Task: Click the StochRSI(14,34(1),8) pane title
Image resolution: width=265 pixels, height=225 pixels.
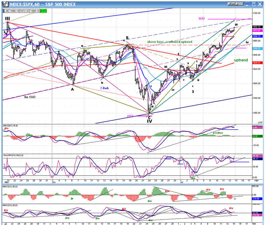Action: [13, 155]
